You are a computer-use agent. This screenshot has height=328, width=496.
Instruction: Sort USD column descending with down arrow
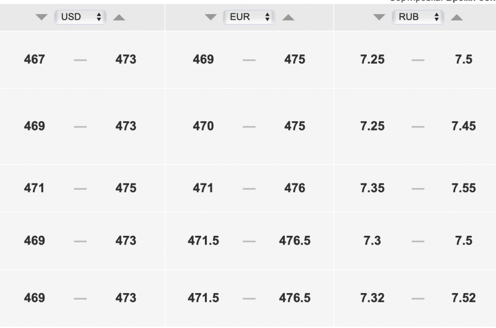[42, 17]
